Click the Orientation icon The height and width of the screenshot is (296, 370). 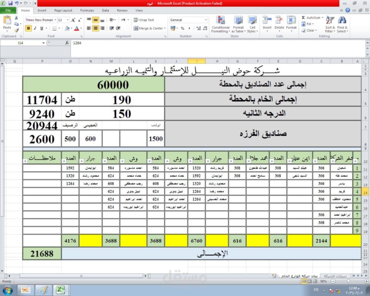[112, 20]
